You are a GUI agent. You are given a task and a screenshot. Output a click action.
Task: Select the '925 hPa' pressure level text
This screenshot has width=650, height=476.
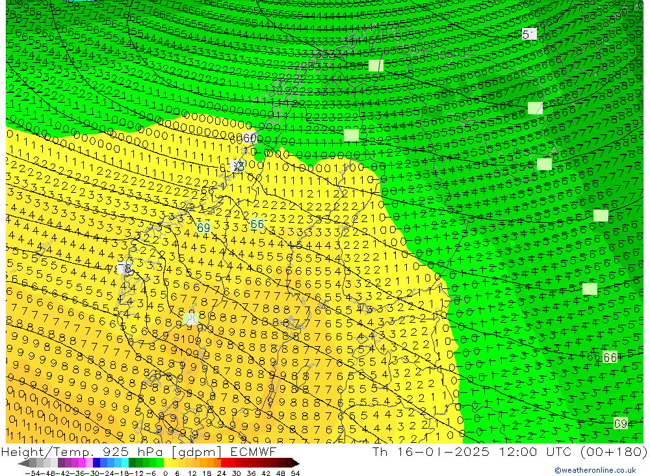[x=132, y=452]
